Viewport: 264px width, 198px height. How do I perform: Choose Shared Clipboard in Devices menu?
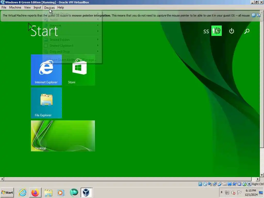72,46
